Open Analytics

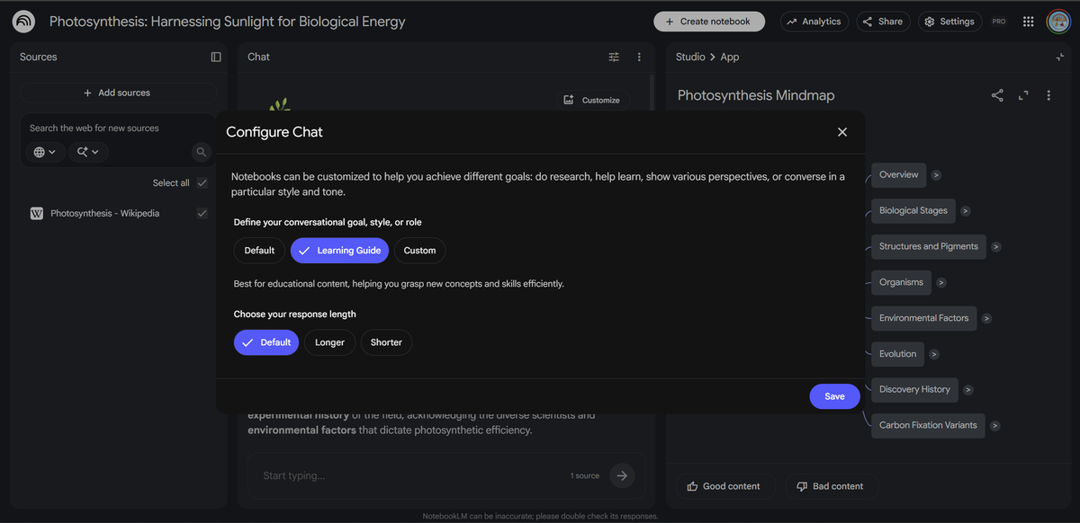[x=814, y=22]
